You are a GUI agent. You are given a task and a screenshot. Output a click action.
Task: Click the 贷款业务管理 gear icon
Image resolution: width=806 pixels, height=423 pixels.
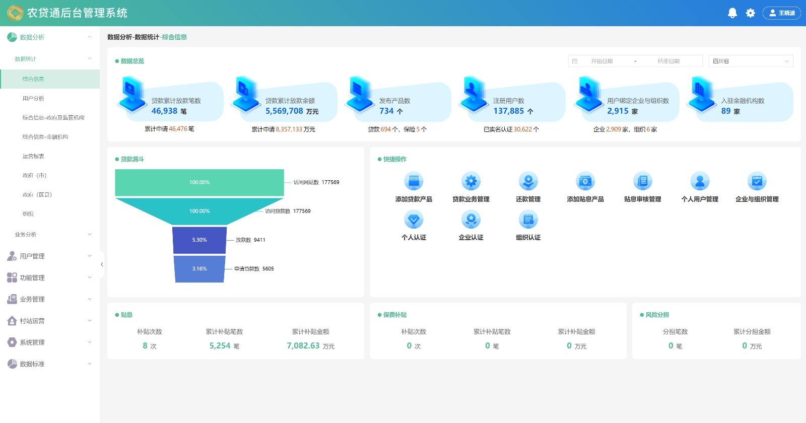(x=471, y=181)
